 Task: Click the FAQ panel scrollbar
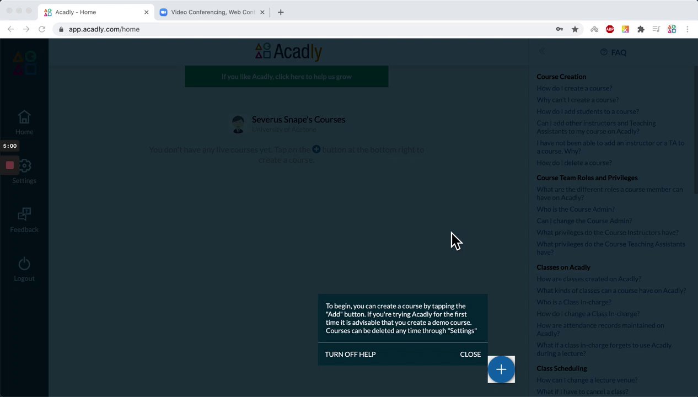pyautogui.click(x=696, y=130)
